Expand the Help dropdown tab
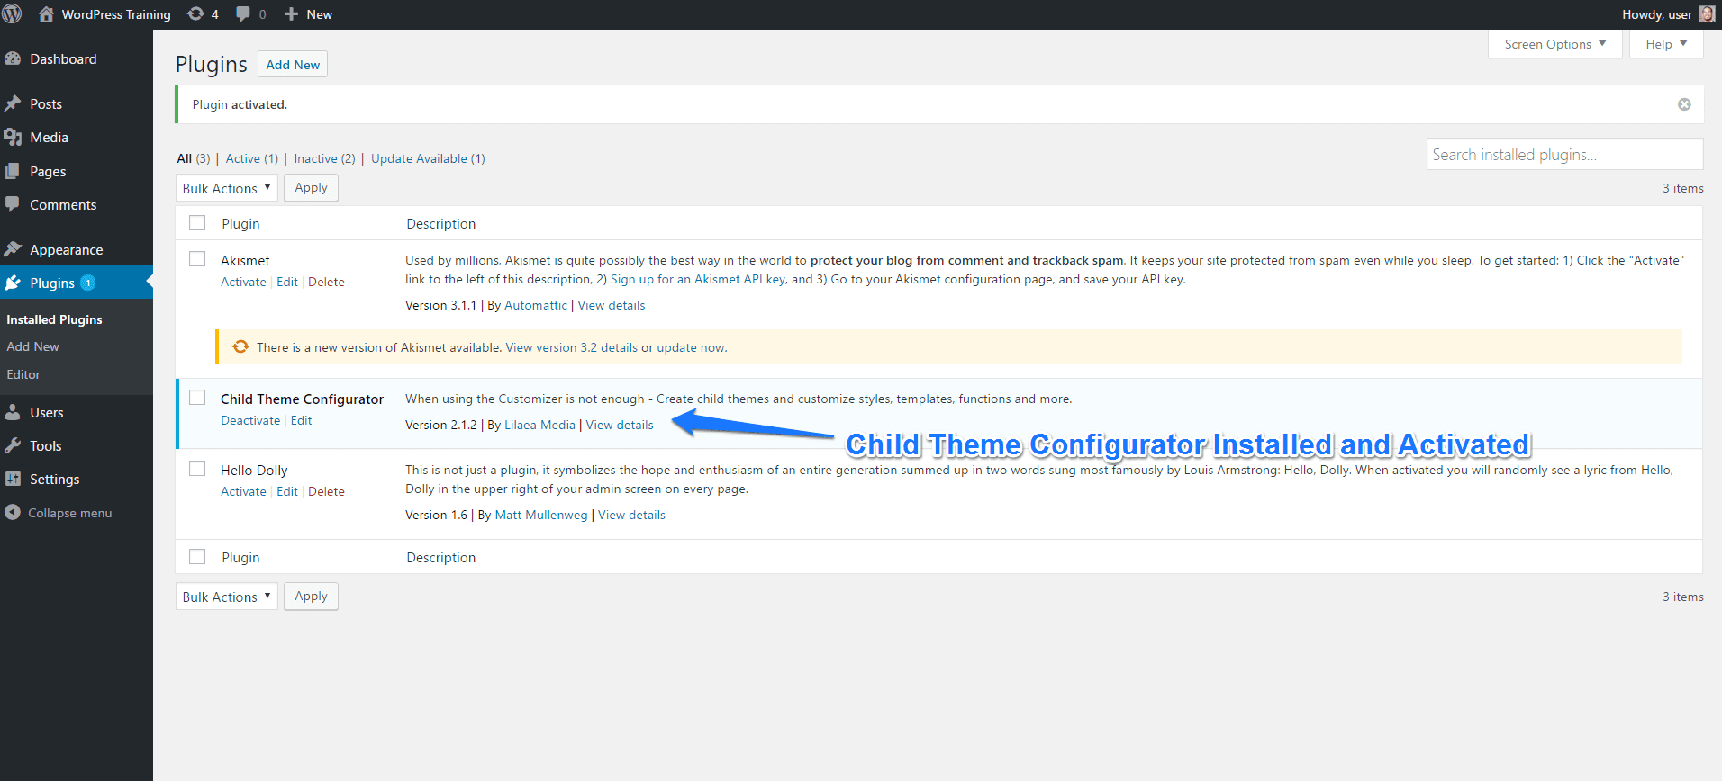The height and width of the screenshot is (781, 1722). (1665, 44)
